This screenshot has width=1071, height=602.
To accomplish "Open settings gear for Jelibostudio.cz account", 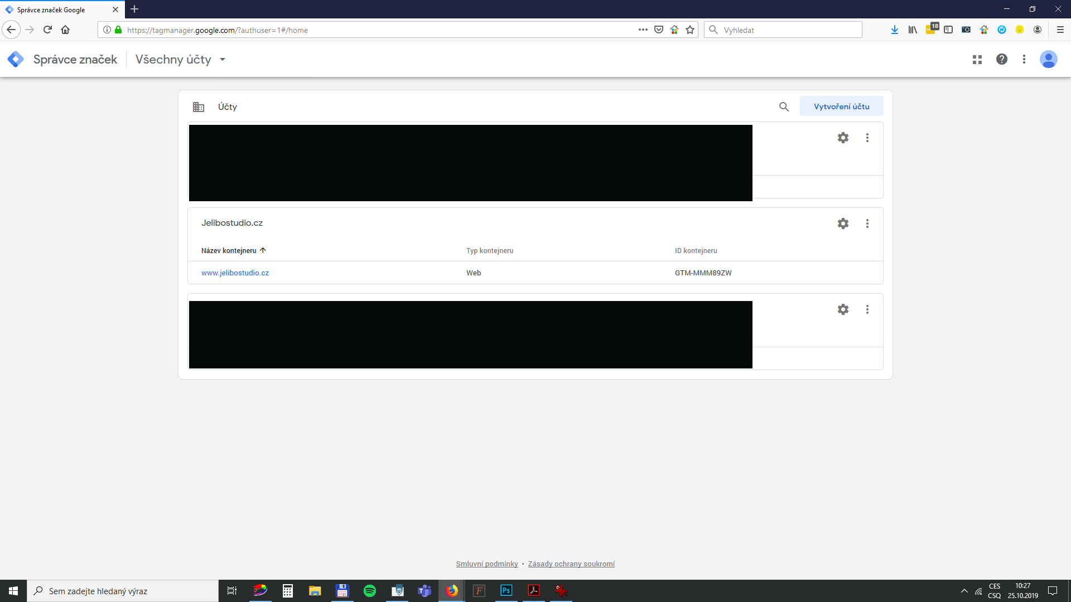I will (x=843, y=224).
